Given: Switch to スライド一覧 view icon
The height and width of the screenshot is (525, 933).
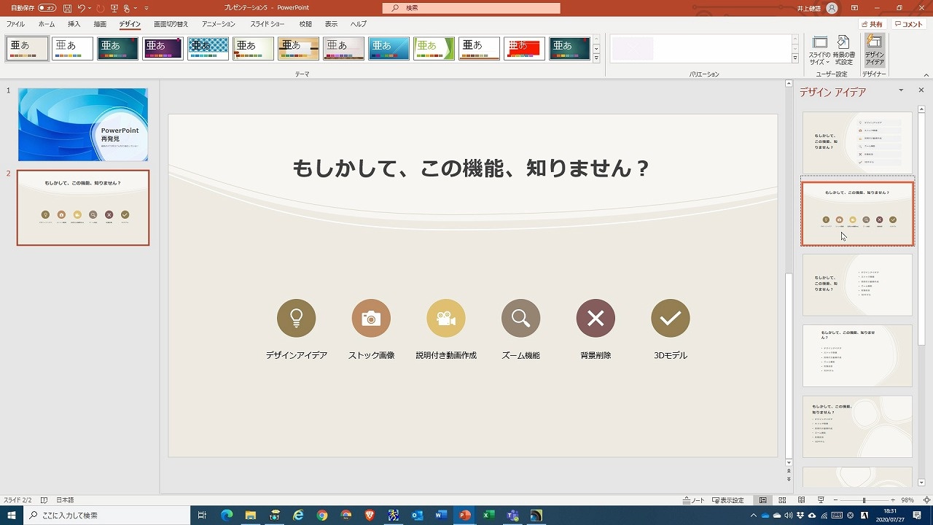Looking at the screenshot, I should (x=781, y=500).
